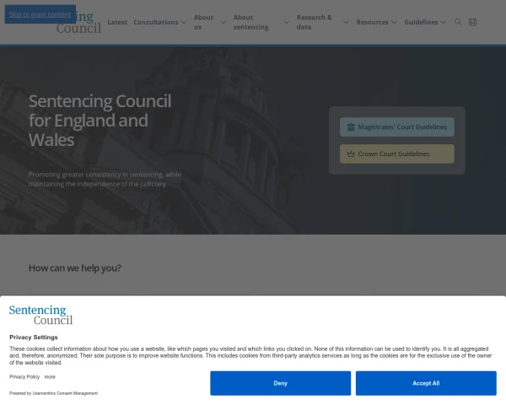Open the About us menu item
This screenshot has height=405, width=506.
(x=204, y=22)
